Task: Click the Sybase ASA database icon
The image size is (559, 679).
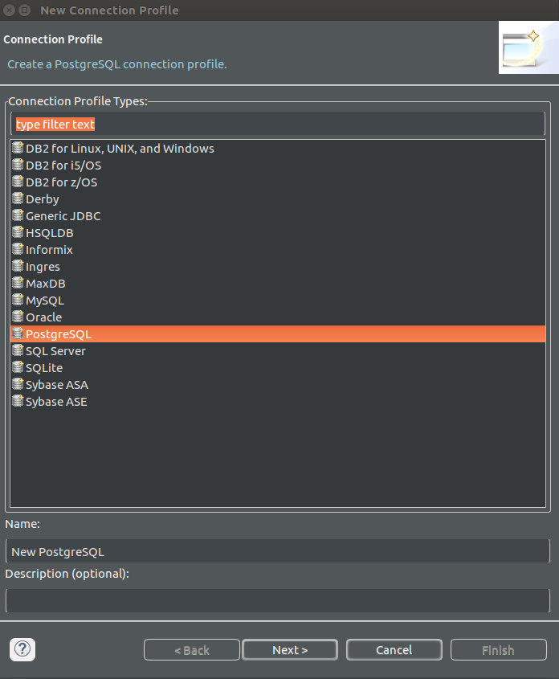Action: coord(18,385)
